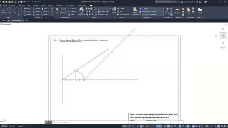Click the Create block tool
228x128 pixels.
(x=120, y=9)
